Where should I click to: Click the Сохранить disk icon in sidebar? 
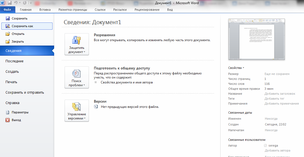[8, 18]
